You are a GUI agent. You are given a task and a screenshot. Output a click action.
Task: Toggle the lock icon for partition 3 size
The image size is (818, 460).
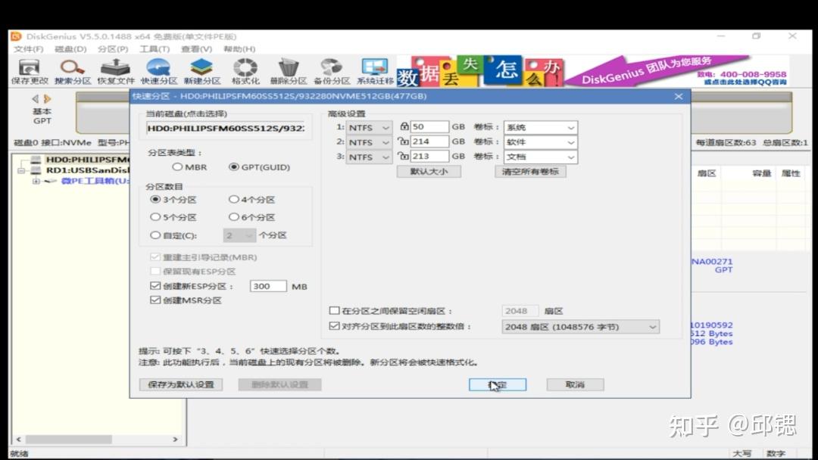403,156
